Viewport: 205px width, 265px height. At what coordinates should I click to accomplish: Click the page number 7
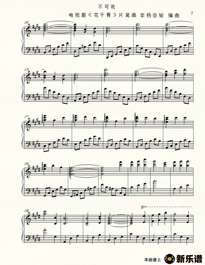pos(192,13)
